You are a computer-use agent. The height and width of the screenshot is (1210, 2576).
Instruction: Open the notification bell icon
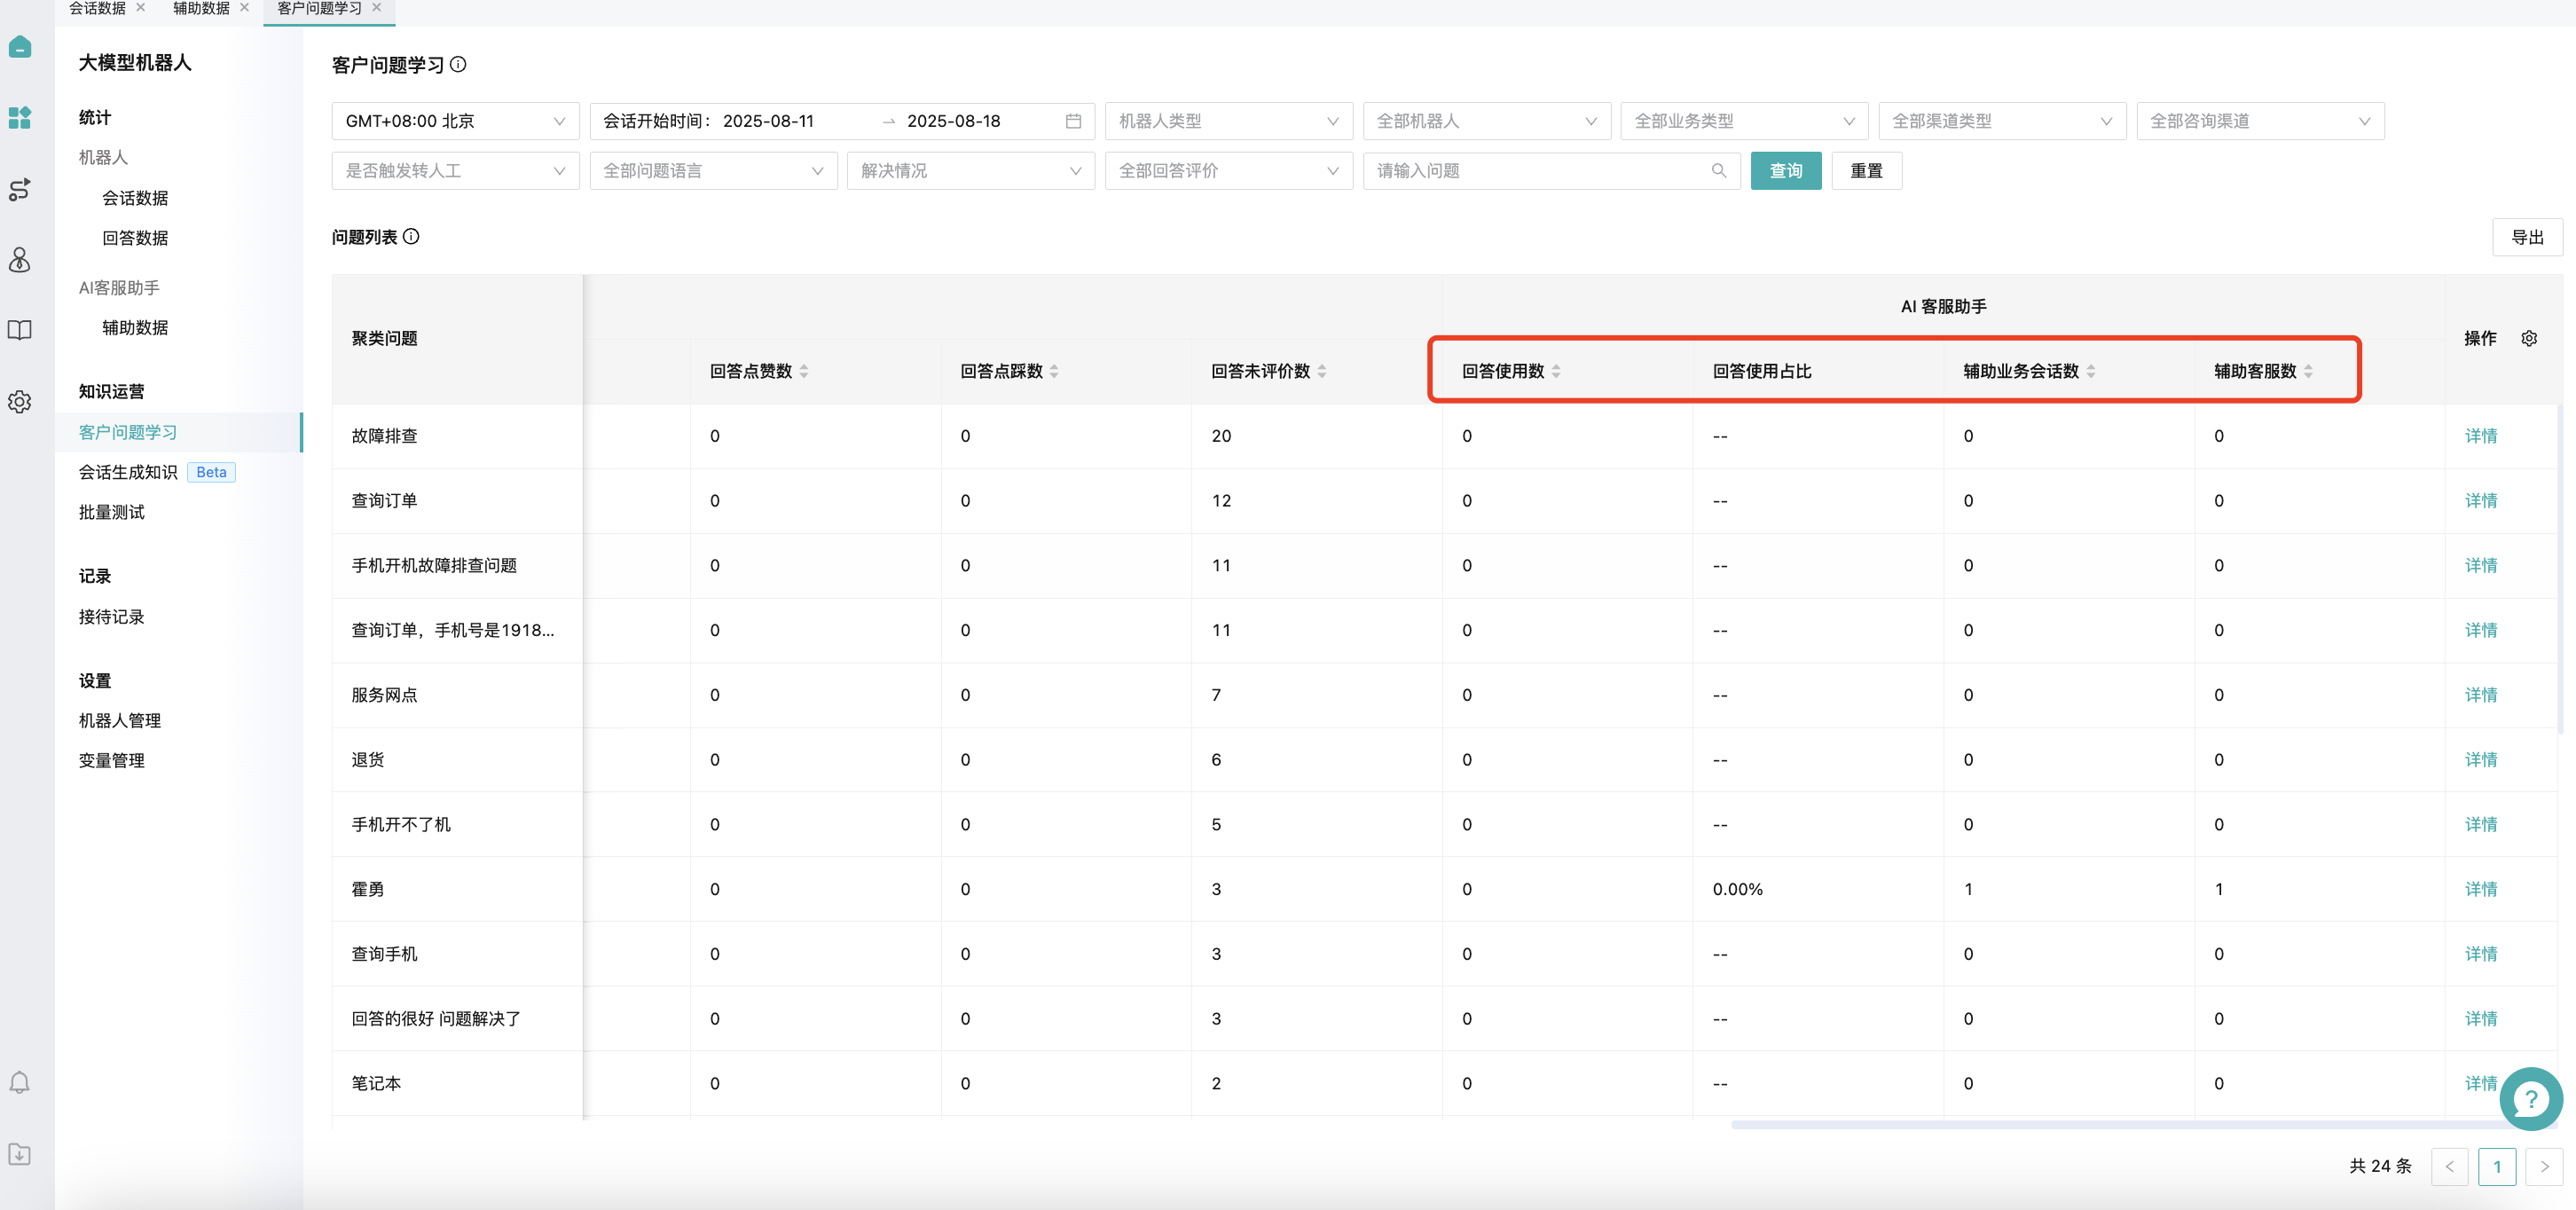point(20,1083)
